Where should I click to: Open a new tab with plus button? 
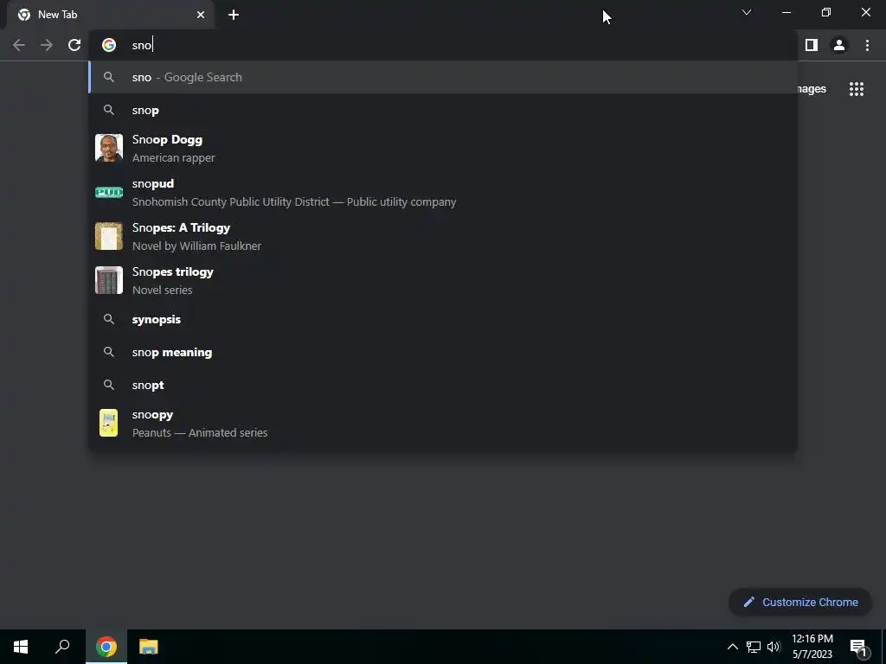(x=234, y=15)
